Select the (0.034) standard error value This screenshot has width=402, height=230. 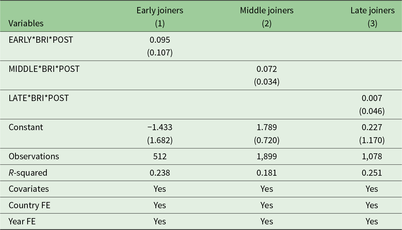click(266, 82)
